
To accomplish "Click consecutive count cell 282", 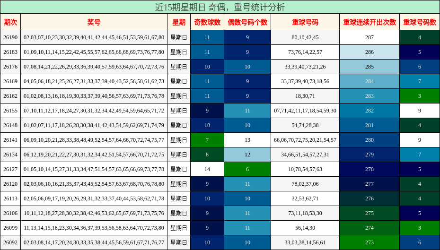I will coord(370,111).
